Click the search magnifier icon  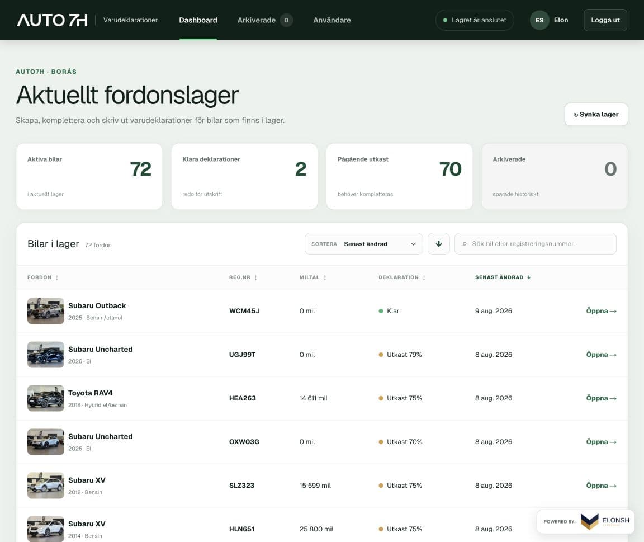[465, 244]
